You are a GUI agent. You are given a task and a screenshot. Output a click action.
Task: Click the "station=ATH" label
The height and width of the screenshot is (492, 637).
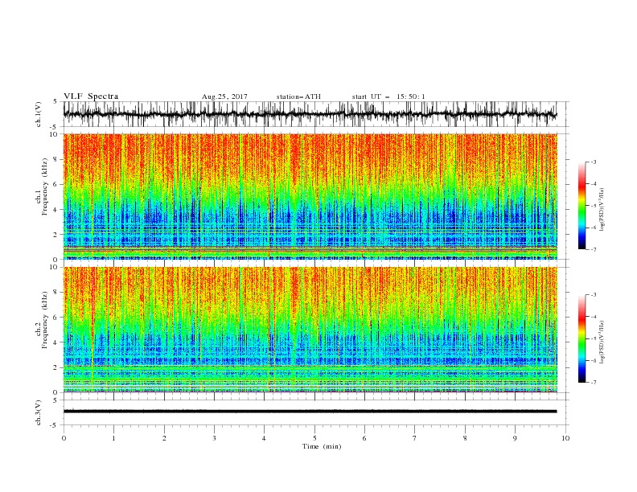[298, 96]
